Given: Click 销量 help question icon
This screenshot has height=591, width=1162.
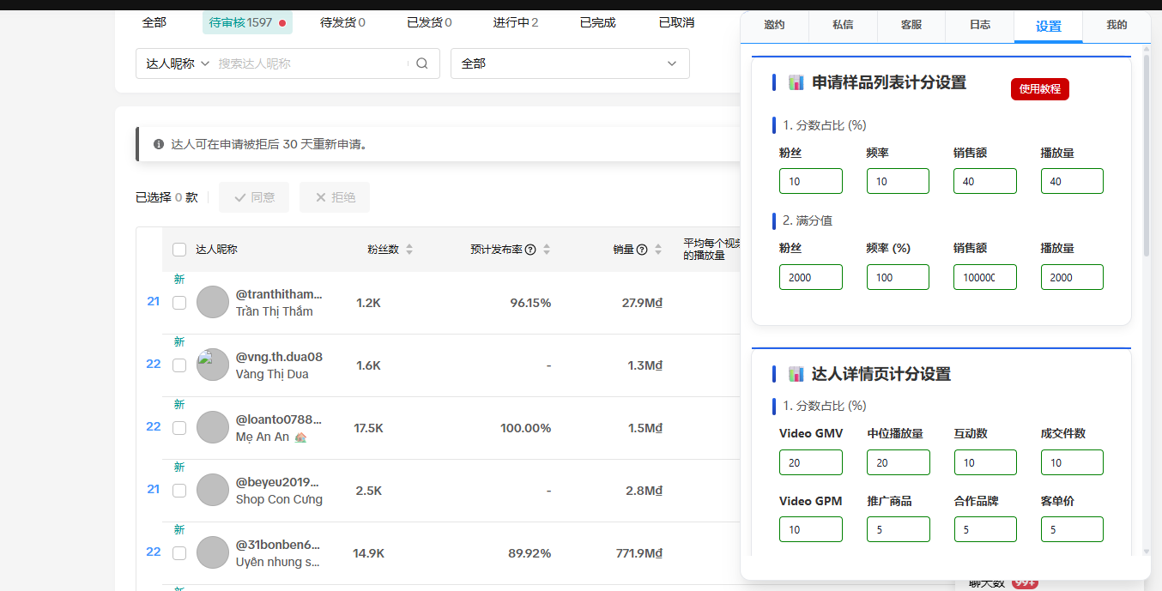Looking at the screenshot, I should pos(642,250).
